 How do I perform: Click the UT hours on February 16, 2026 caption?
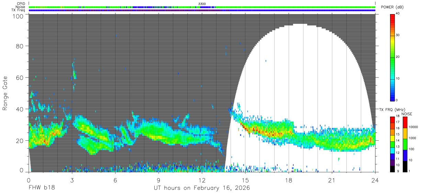[x=202, y=188]
